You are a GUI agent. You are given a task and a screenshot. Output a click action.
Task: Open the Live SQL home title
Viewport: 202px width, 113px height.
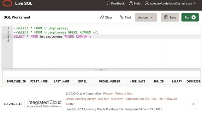(x=24, y=3)
